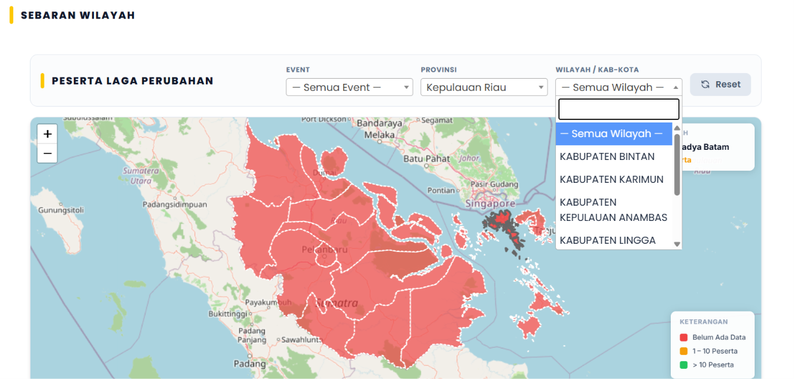Click the 'Gunungsitoli' map label

[x=61, y=209]
